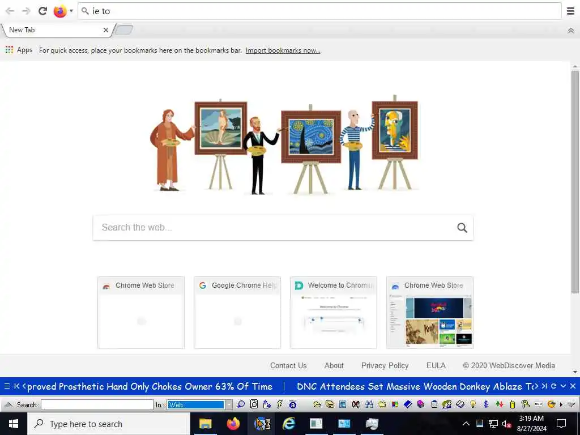
Task: Jump to last headline in news ticker
Action: pyautogui.click(x=544, y=386)
